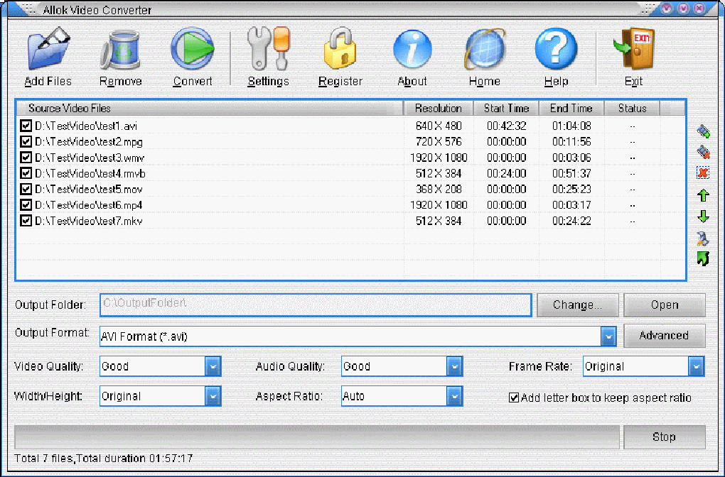Screen dimensions: 725x477
Task: Move the file down with the green arrow
Action: [703, 216]
